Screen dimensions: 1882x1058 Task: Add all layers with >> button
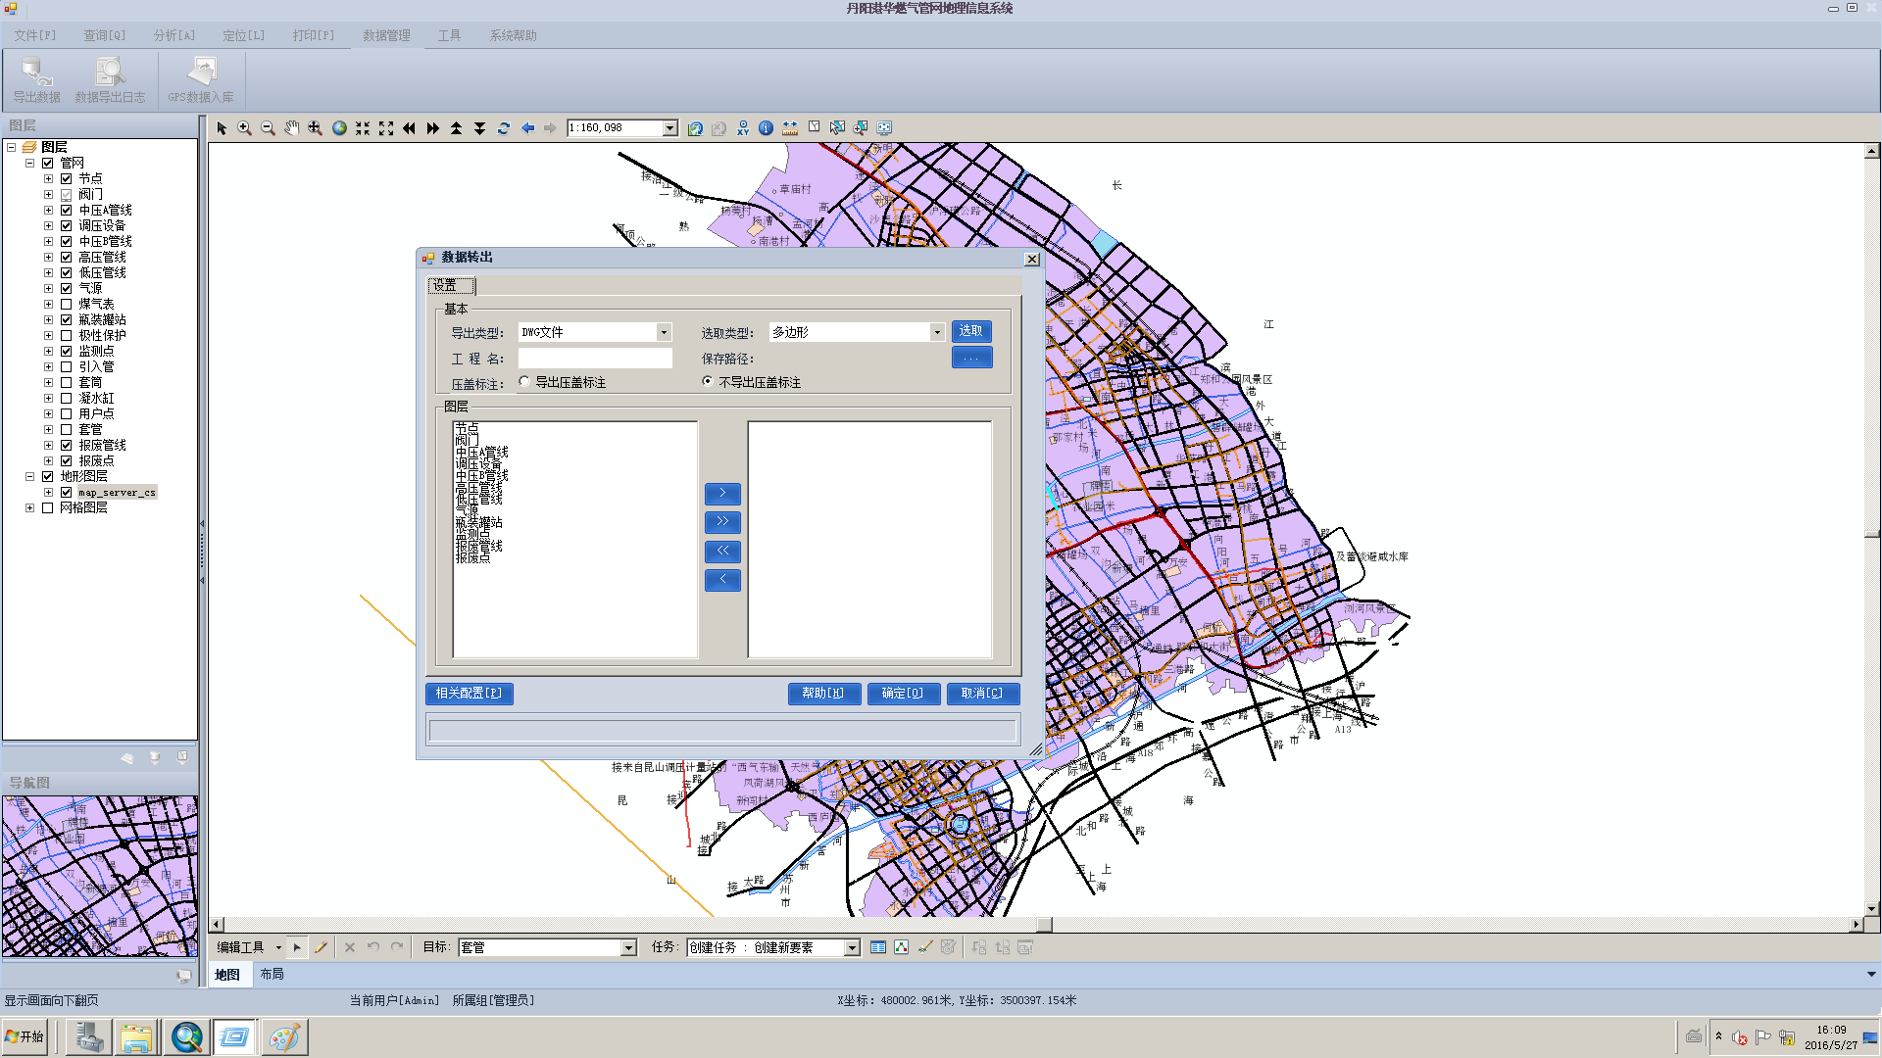pos(722,522)
